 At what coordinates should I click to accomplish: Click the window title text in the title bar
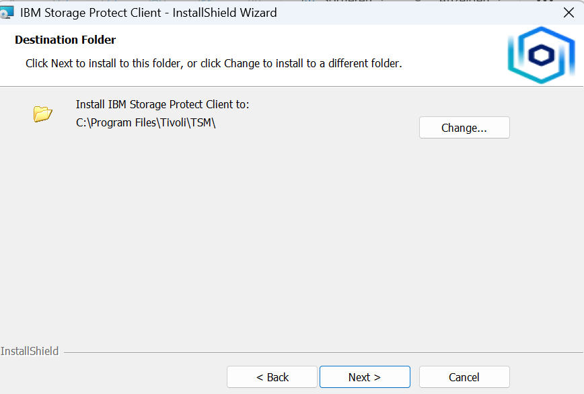pyautogui.click(x=148, y=13)
